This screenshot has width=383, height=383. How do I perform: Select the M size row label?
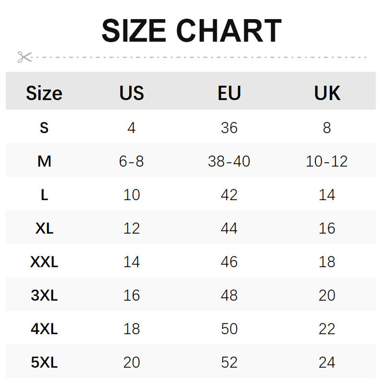point(44,161)
